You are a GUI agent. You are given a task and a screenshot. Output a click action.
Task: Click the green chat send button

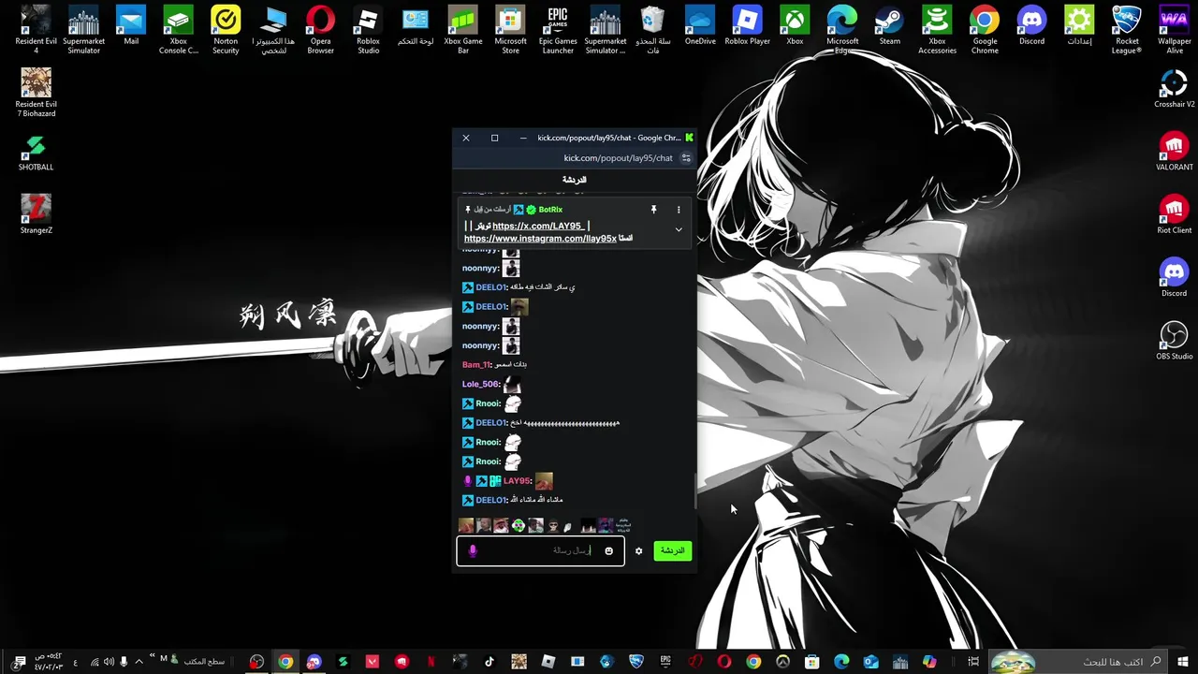pos(672,550)
